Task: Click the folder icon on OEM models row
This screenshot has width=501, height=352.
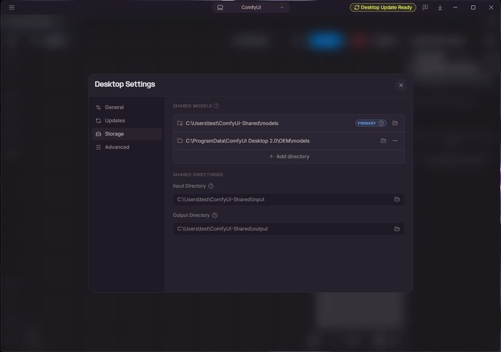Action: pos(180,141)
